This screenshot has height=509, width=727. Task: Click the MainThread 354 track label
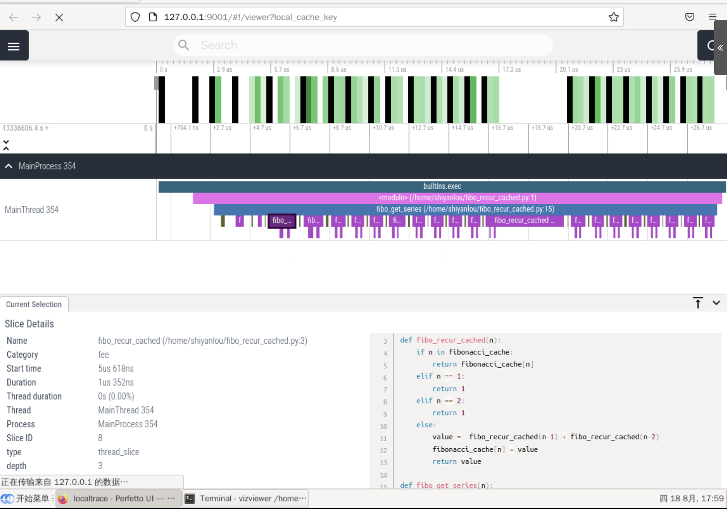click(32, 210)
